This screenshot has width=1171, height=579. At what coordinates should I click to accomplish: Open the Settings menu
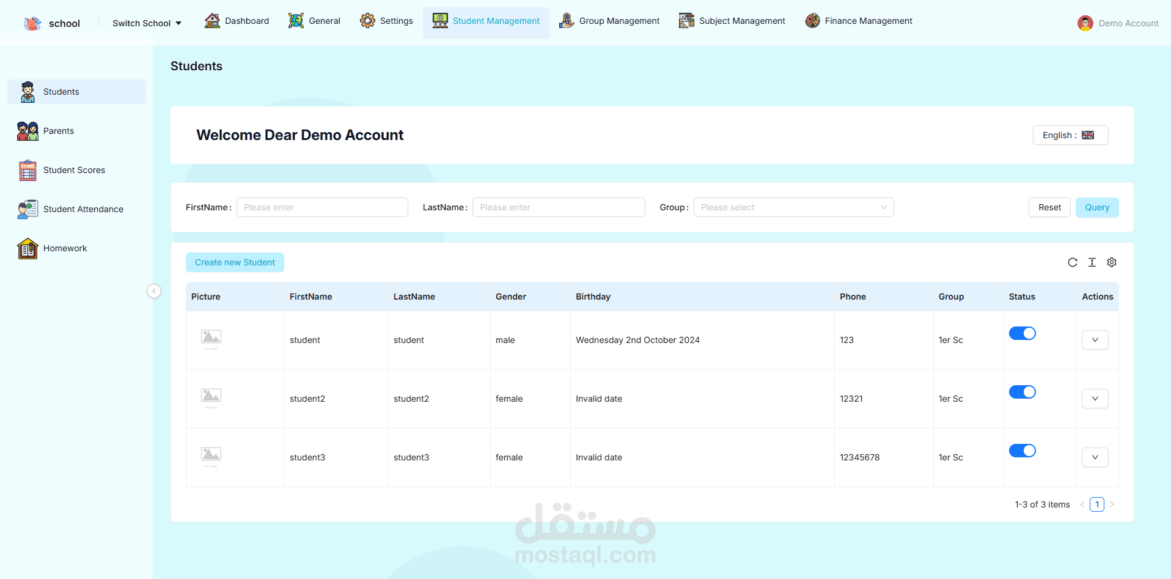(386, 21)
